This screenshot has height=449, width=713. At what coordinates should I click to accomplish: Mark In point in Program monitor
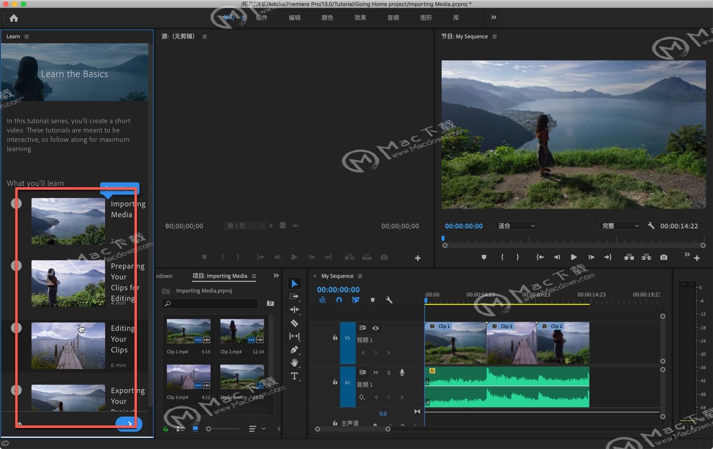502,257
